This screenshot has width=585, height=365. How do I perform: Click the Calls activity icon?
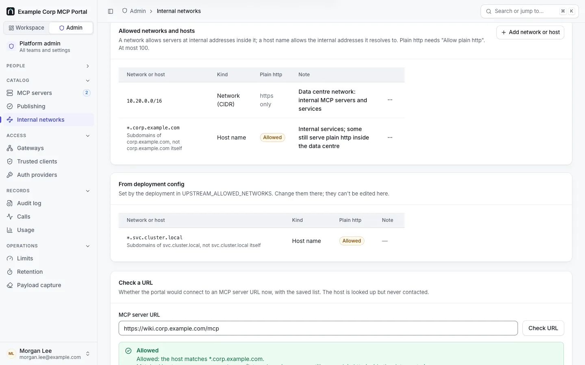(x=10, y=217)
